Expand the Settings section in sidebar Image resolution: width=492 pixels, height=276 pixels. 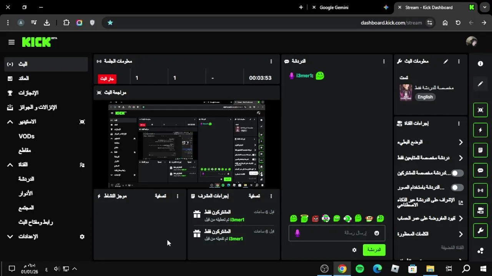(10, 237)
